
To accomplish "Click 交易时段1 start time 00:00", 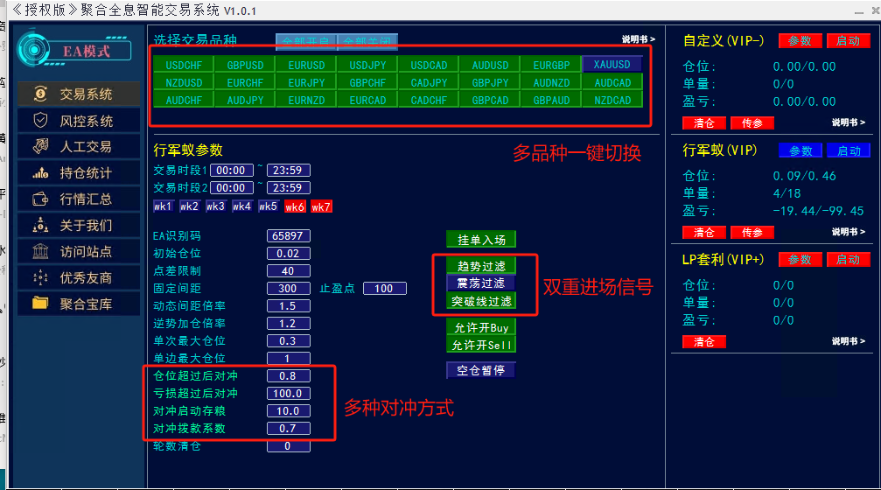I will coord(232,171).
